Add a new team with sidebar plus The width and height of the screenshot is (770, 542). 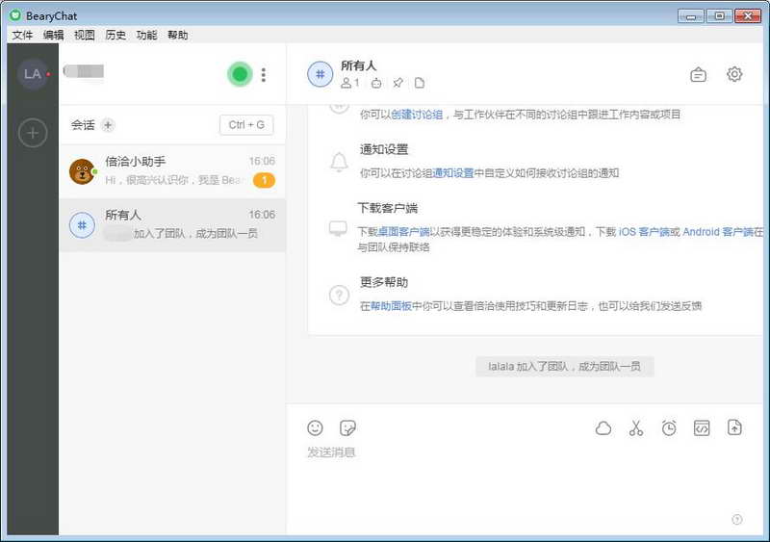coord(33,133)
